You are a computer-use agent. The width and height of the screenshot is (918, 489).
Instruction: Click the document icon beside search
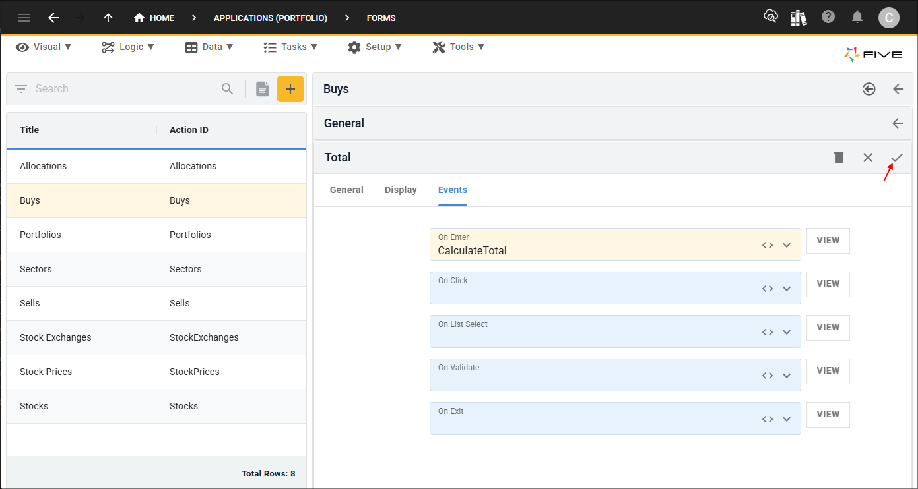(263, 89)
